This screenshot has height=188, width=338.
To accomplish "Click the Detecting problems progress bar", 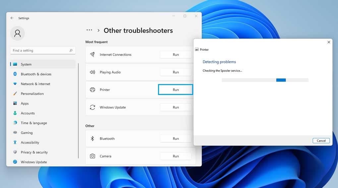I will tap(265, 80).
